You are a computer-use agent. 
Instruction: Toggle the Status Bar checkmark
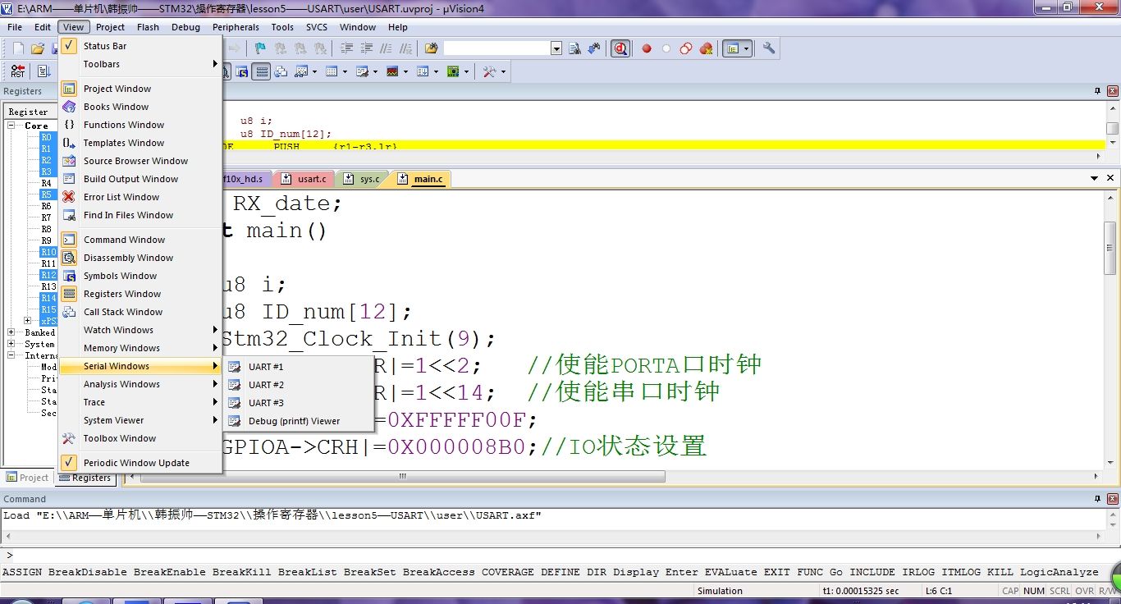104,46
